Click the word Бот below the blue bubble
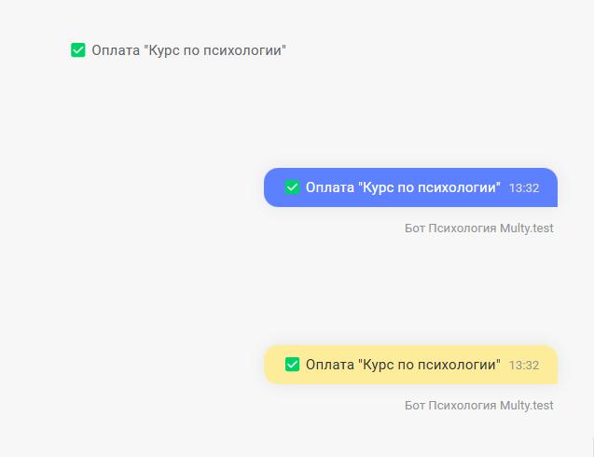The width and height of the screenshot is (594, 457). click(414, 228)
